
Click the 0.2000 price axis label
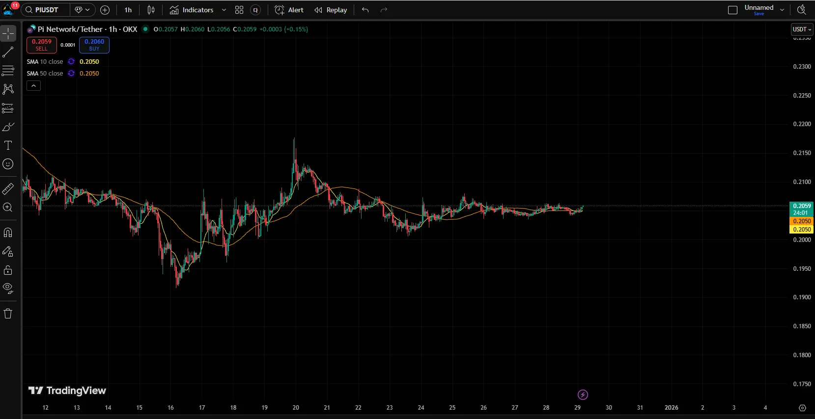tap(802, 240)
